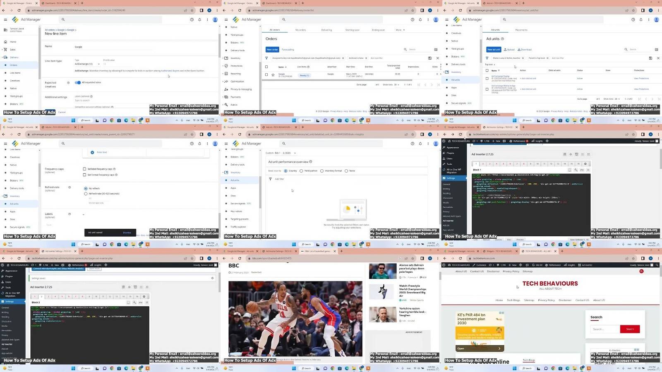Viewport: 662px width, 372px height.
Task: Click the New ad unit button
Action: pyautogui.click(x=494, y=50)
